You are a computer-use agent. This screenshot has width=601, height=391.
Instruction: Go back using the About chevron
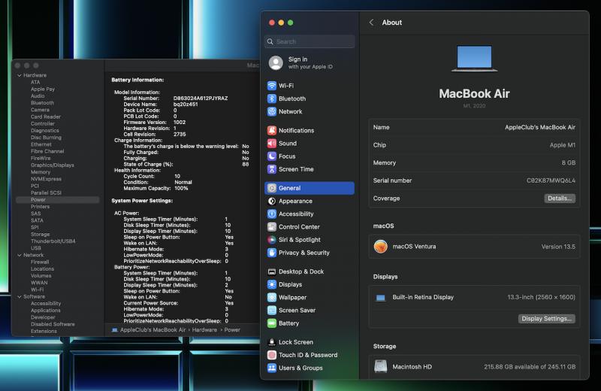pos(371,23)
